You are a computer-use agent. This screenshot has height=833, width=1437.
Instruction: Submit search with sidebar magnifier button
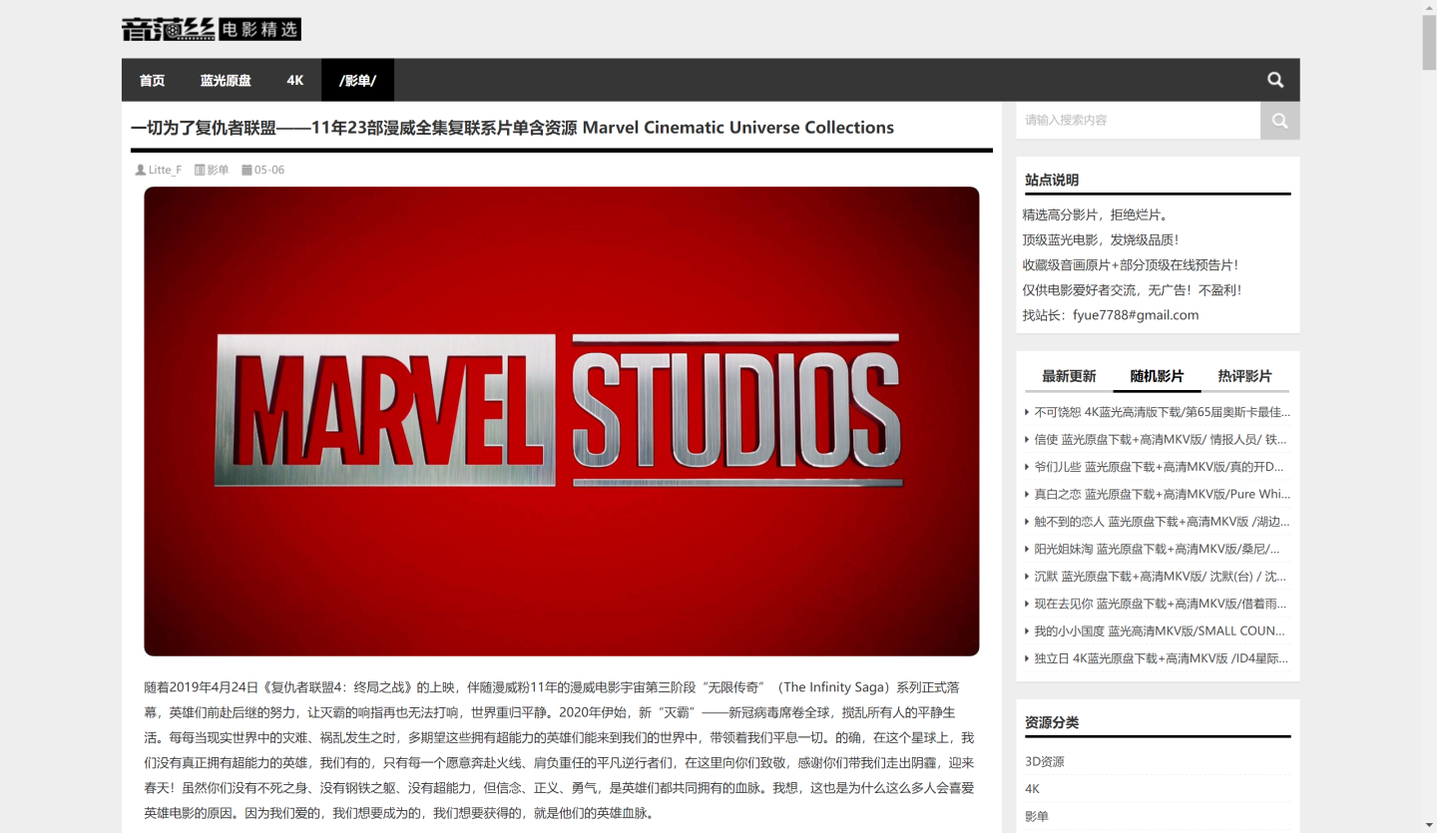[x=1279, y=121]
